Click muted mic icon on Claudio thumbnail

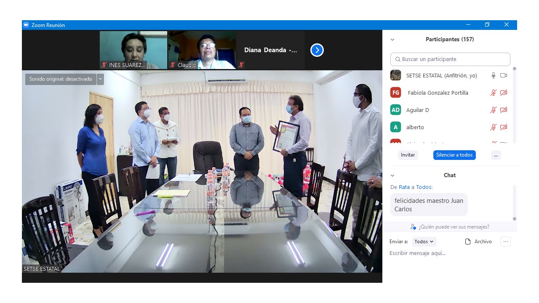coord(173,65)
